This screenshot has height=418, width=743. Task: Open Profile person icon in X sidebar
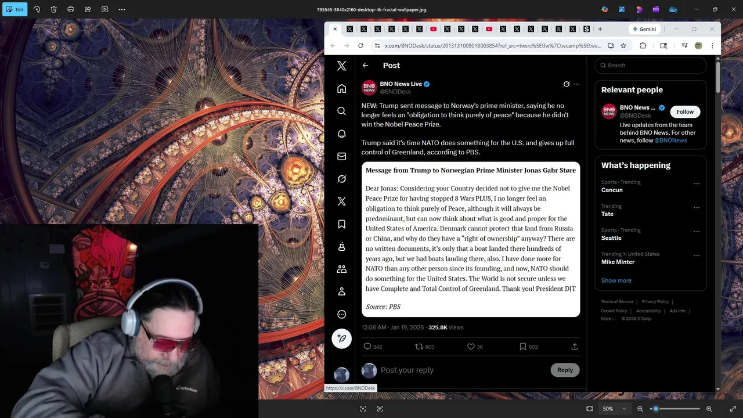tap(342, 291)
